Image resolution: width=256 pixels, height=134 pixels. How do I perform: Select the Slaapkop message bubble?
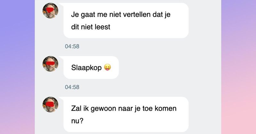(91, 67)
